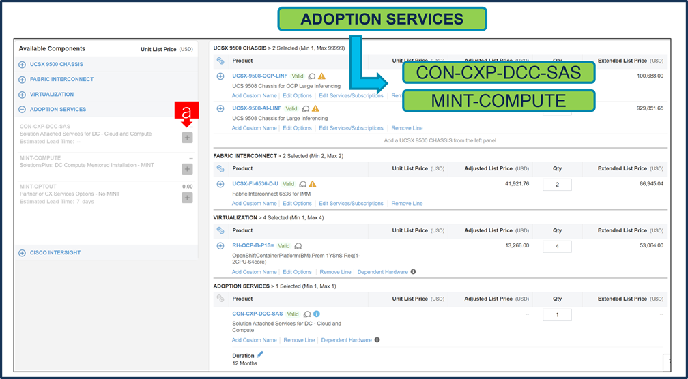This screenshot has width=688, height=379.
Task: Click Dependent Hardware under CON-CXP-DCC-SAS
Action: 346,340
